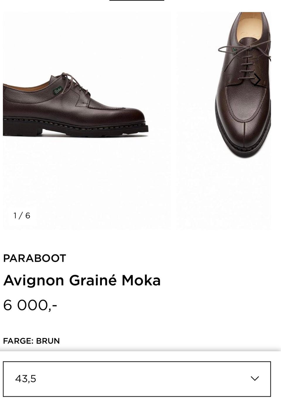281x406 pixels.
Task: Expand the size list with the chevron
Action: 255,378
